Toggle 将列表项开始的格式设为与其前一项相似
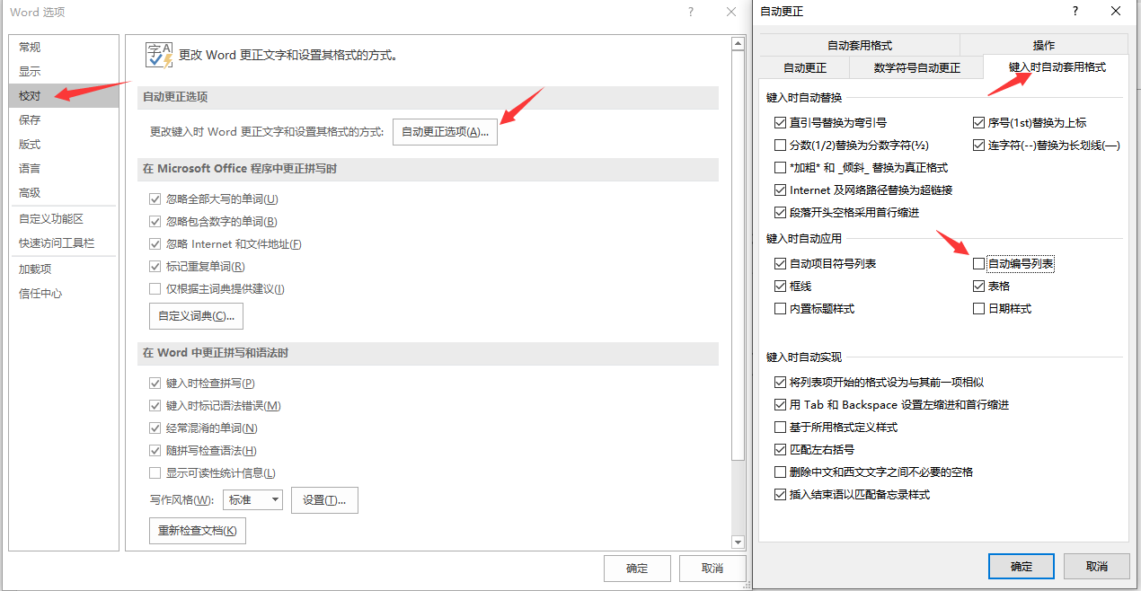 [780, 382]
